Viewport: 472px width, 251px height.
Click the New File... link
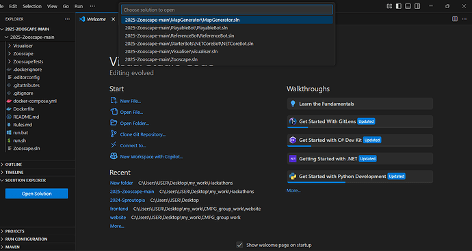[x=131, y=101]
